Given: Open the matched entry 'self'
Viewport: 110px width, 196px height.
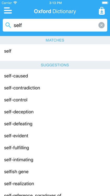Looking at the screenshot, I should point(55,51).
